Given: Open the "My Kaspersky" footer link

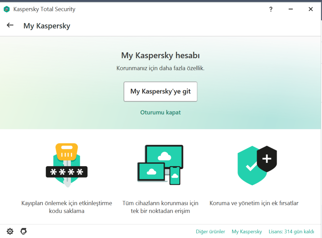Looking at the screenshot, I should coord(247,232).
